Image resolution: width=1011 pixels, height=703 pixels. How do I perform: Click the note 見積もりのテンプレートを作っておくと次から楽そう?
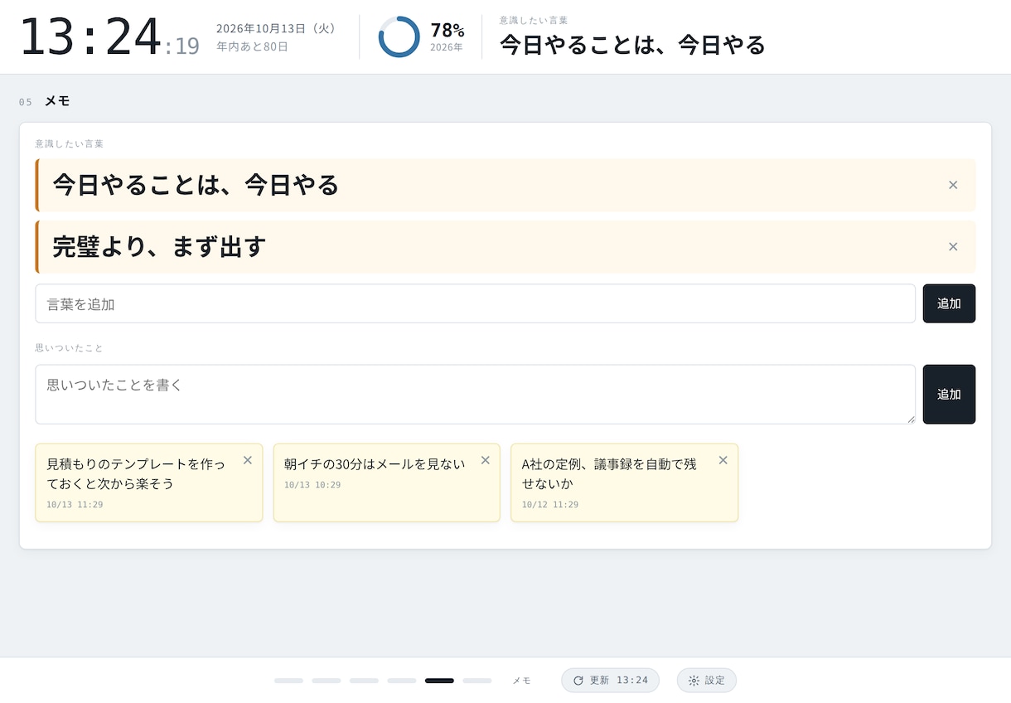pos(149,482)
